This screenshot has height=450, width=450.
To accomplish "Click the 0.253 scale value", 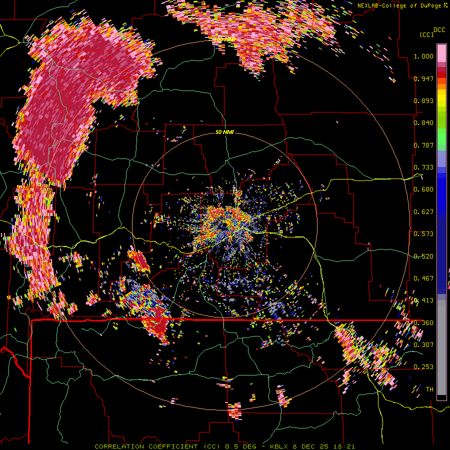I will (423, 367).
